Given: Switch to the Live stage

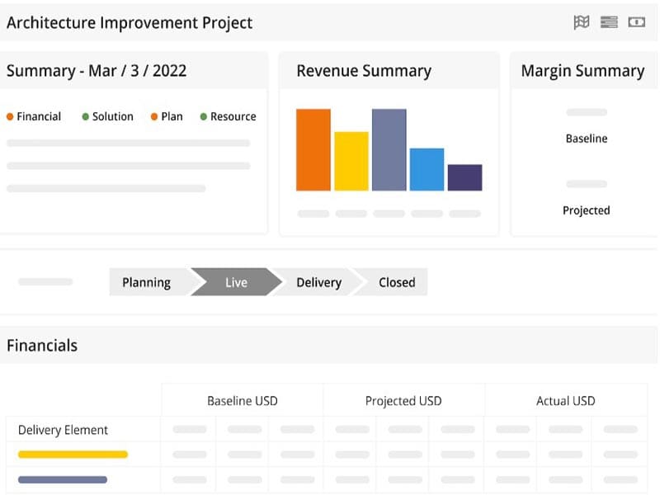Looking at the screenshot, I should (x=236, y=282).
